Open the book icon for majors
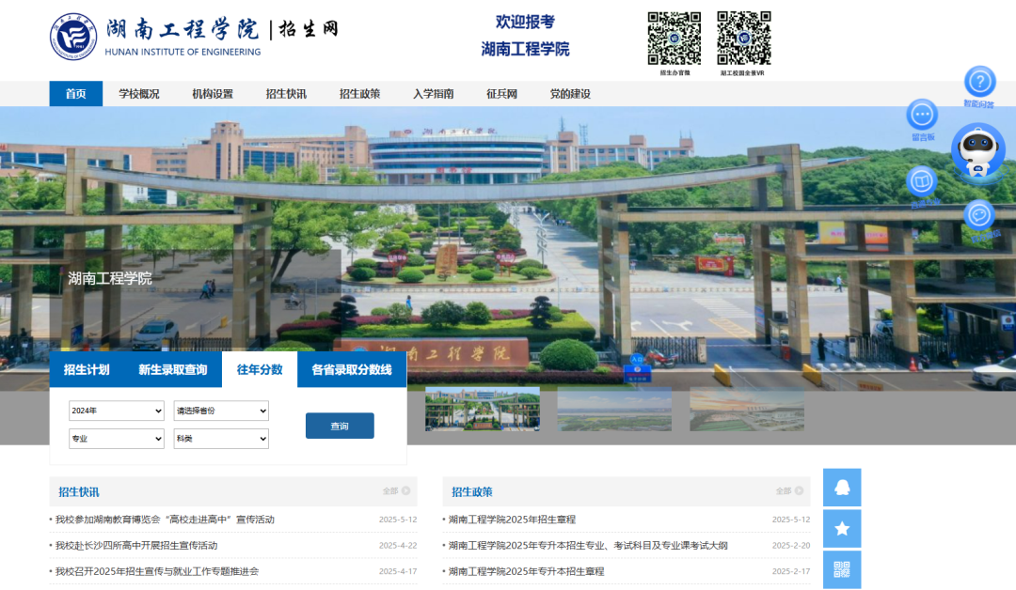The image size is (1016, 590). [x=922, y=181]
